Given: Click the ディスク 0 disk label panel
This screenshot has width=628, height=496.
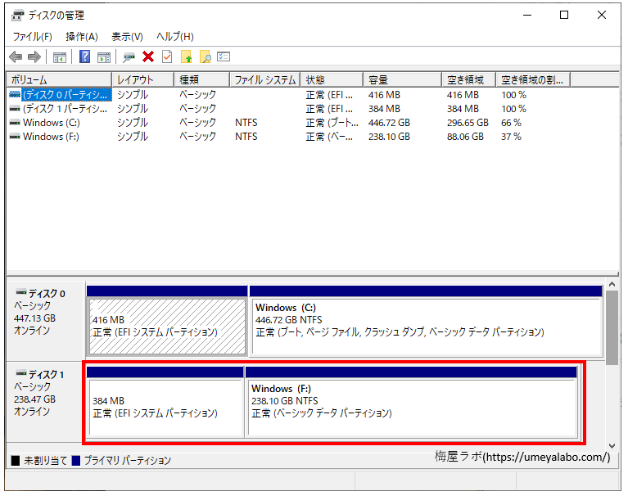Looking at the screenshot, I should [x=45, y=320].
